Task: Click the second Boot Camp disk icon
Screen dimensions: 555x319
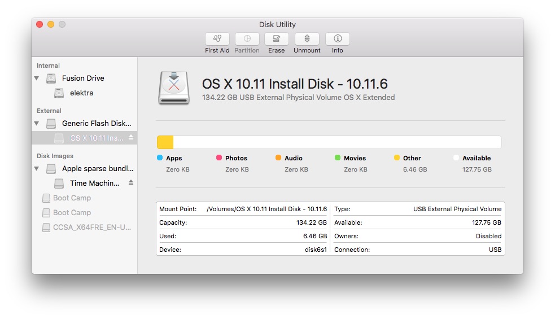Action: click(x=46, y=213)
